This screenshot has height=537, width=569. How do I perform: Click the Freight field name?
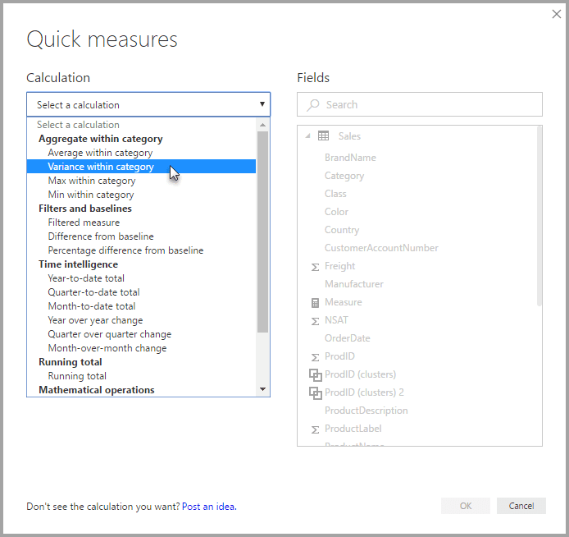coord(339,266)
